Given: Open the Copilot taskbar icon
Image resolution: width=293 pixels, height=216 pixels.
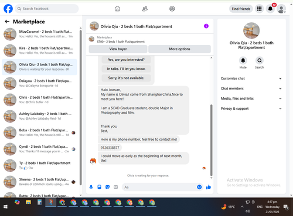Looking at the screenshot, I should [17, 203].
